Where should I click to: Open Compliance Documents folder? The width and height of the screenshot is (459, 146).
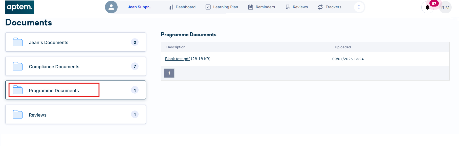point(76,66)
